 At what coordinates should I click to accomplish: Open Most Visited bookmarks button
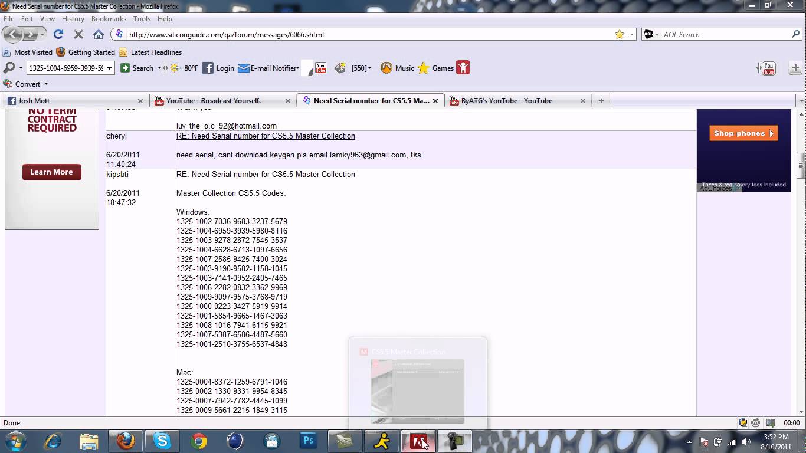point(28,52)
